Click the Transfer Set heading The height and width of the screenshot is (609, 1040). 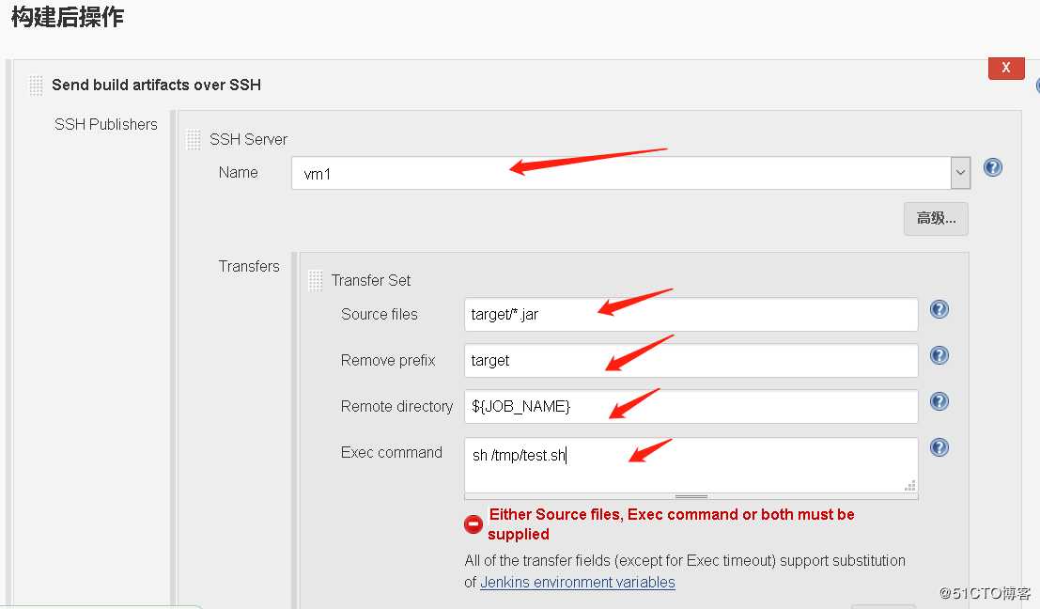pos(371,281)
